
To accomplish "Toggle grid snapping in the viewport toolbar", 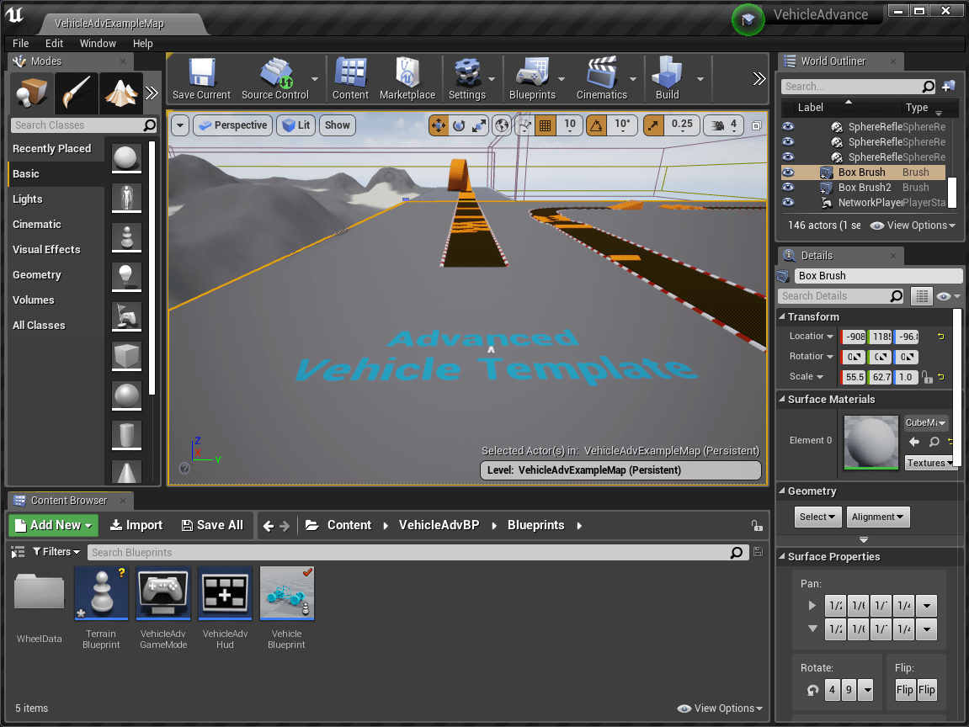I will coord(546,125).
